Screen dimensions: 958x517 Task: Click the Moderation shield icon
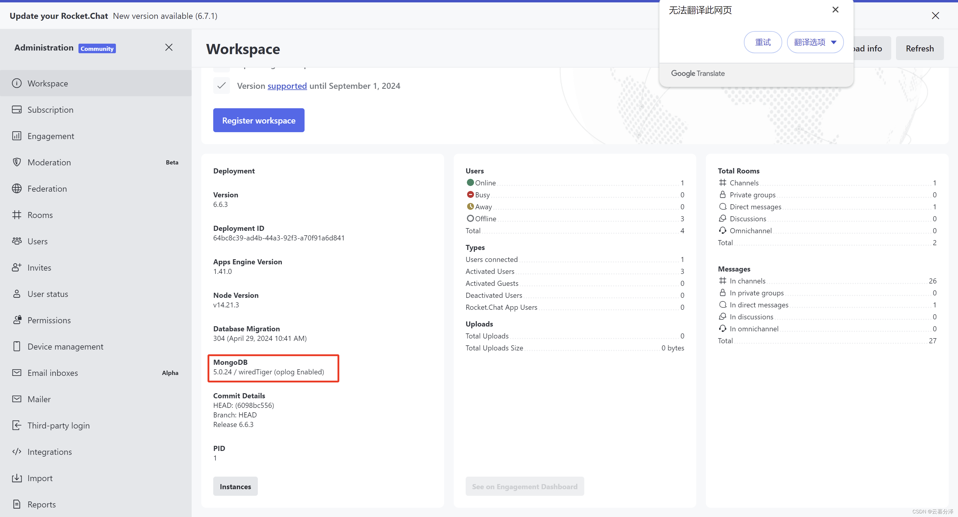tap(17, 162)
